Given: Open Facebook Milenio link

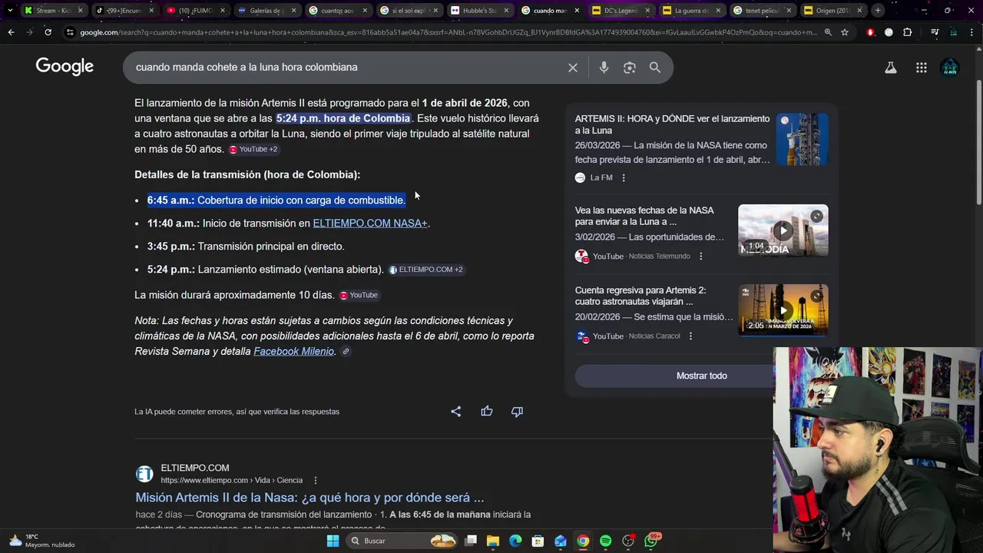Looking at the screenshot, I should coord(293,352).
